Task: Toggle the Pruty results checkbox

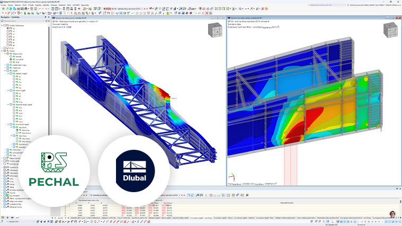Action: tap(5, 48)
